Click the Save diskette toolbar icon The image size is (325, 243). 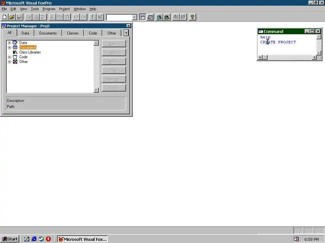[x=19, y=17]
